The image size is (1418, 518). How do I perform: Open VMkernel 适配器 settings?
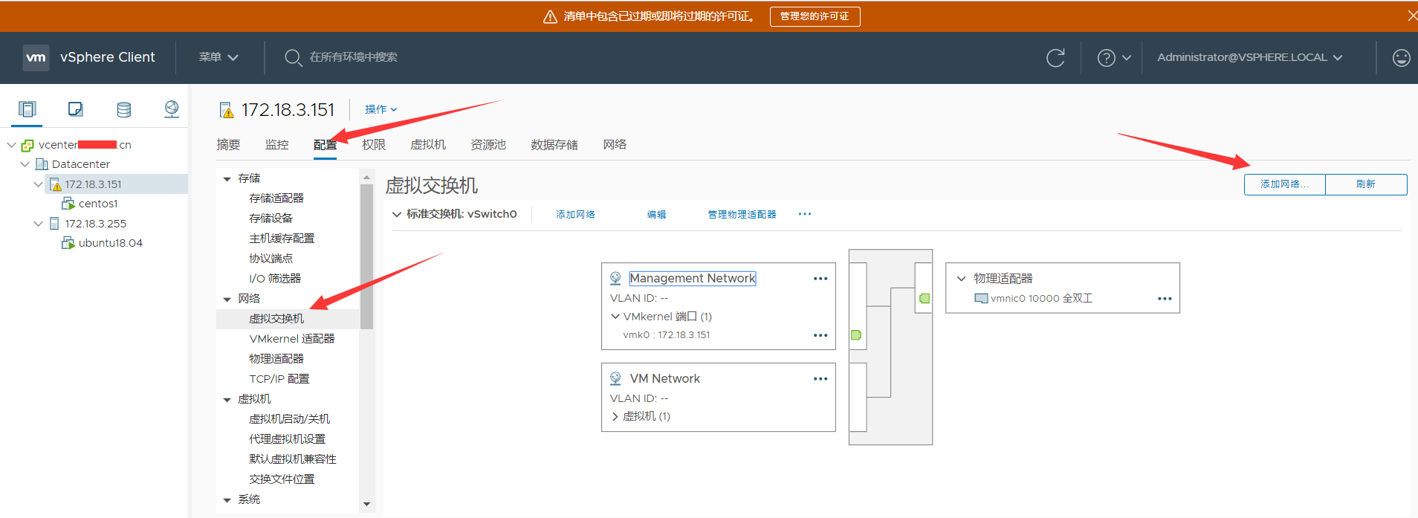(292, 338)
